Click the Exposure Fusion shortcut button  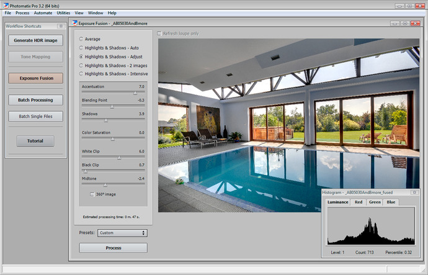(35, 78)
